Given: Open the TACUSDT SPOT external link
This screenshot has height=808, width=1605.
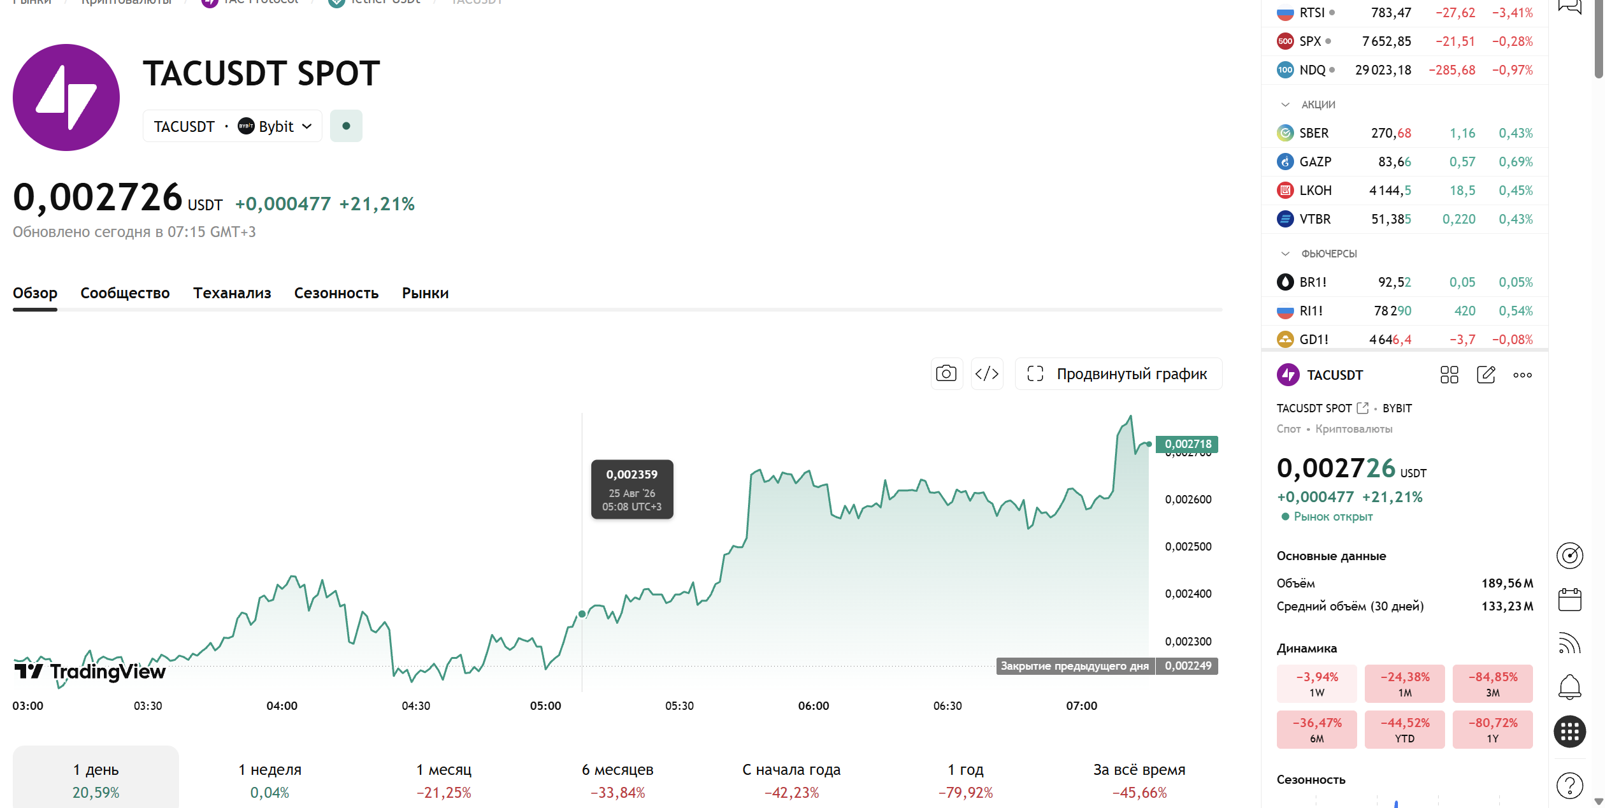Looking at the screenshot, I should 1362,408.
